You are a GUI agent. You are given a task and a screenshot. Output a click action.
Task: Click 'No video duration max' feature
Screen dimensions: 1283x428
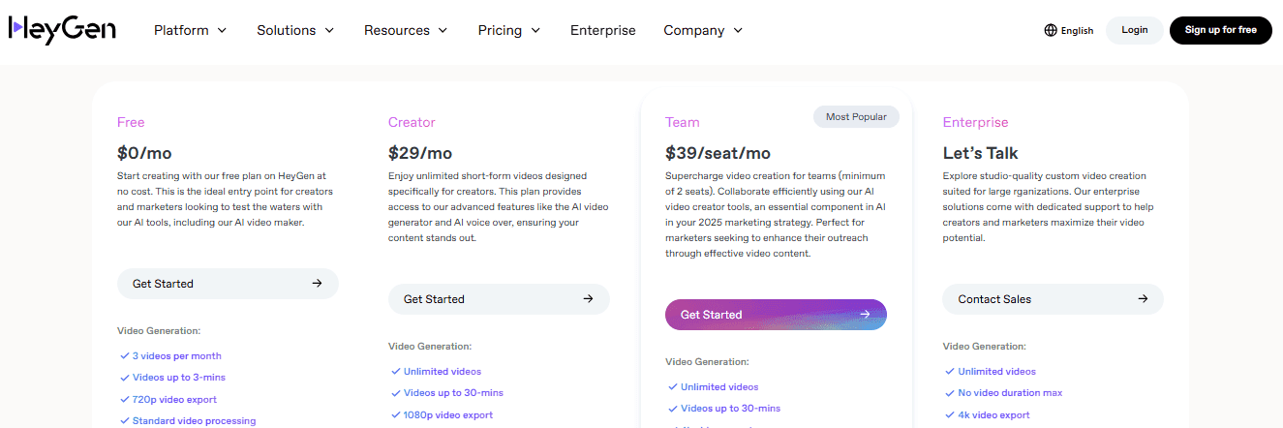1010,393
